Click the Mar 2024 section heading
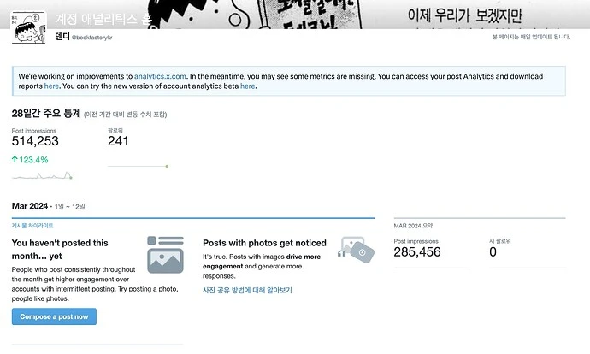Image resolution: width=590 pixels, height=354 pixels. pyautogui.click(x=30, y=206)
